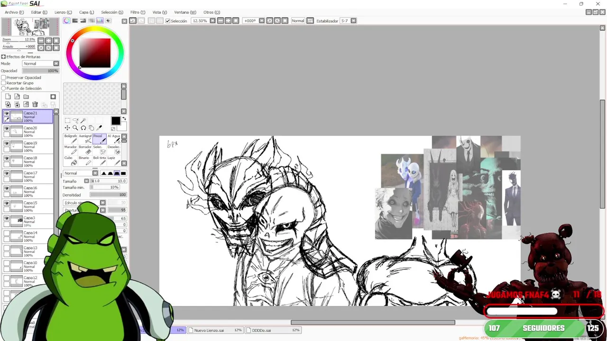Select the Move tool

coord(67,128)
